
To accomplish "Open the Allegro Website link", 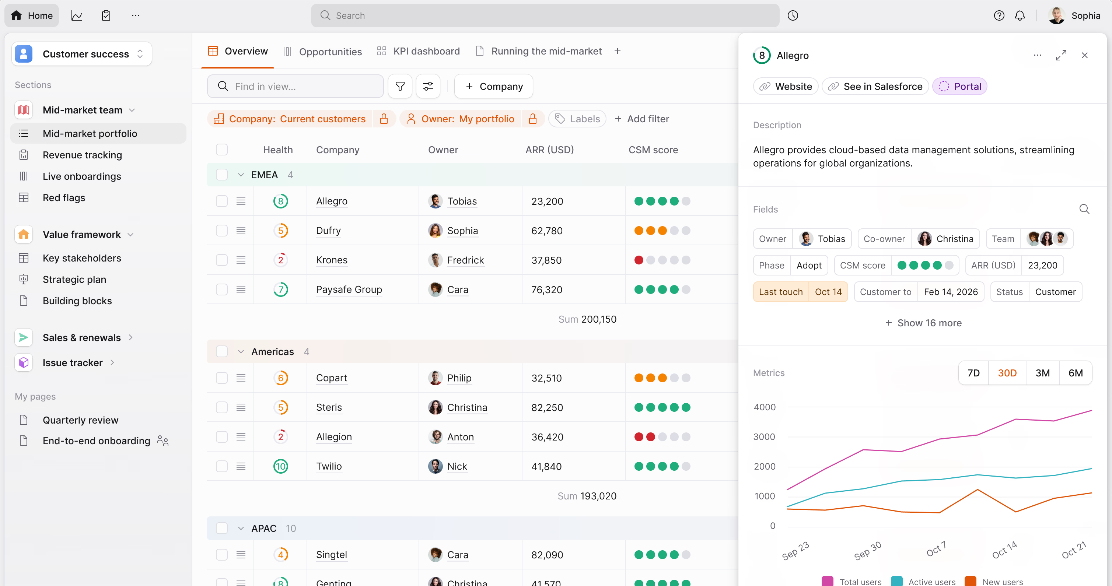I will [785, 86].
